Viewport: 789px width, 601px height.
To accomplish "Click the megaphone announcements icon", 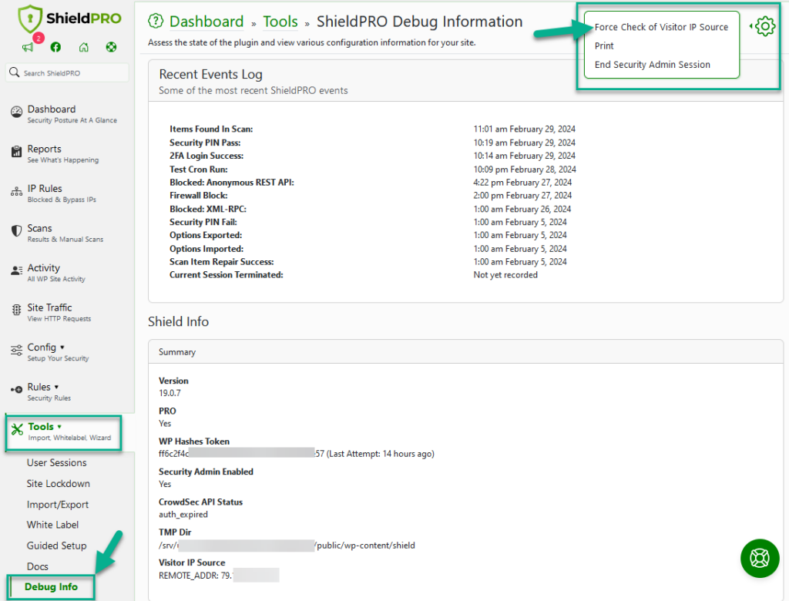I will pos(28,48).
